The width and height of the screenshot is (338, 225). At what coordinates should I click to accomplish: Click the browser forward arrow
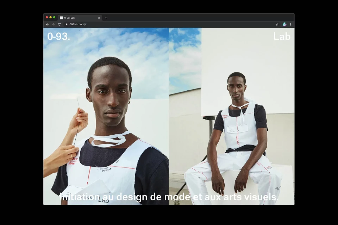(53, 24)
